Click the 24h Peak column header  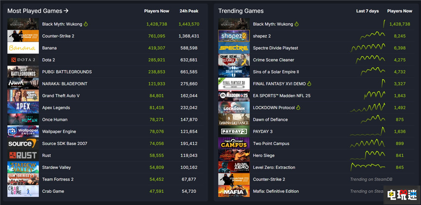189,11
